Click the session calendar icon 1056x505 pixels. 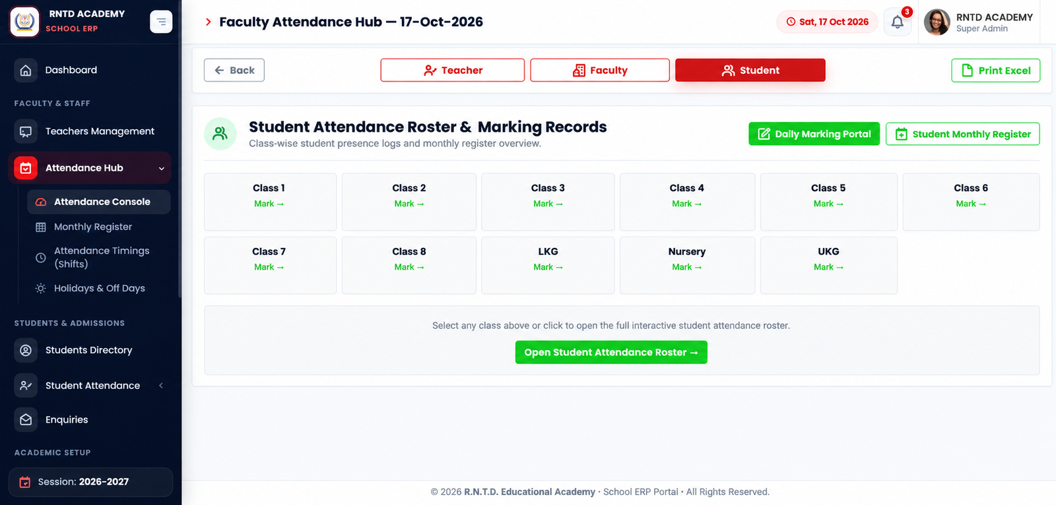pos(25,482)
